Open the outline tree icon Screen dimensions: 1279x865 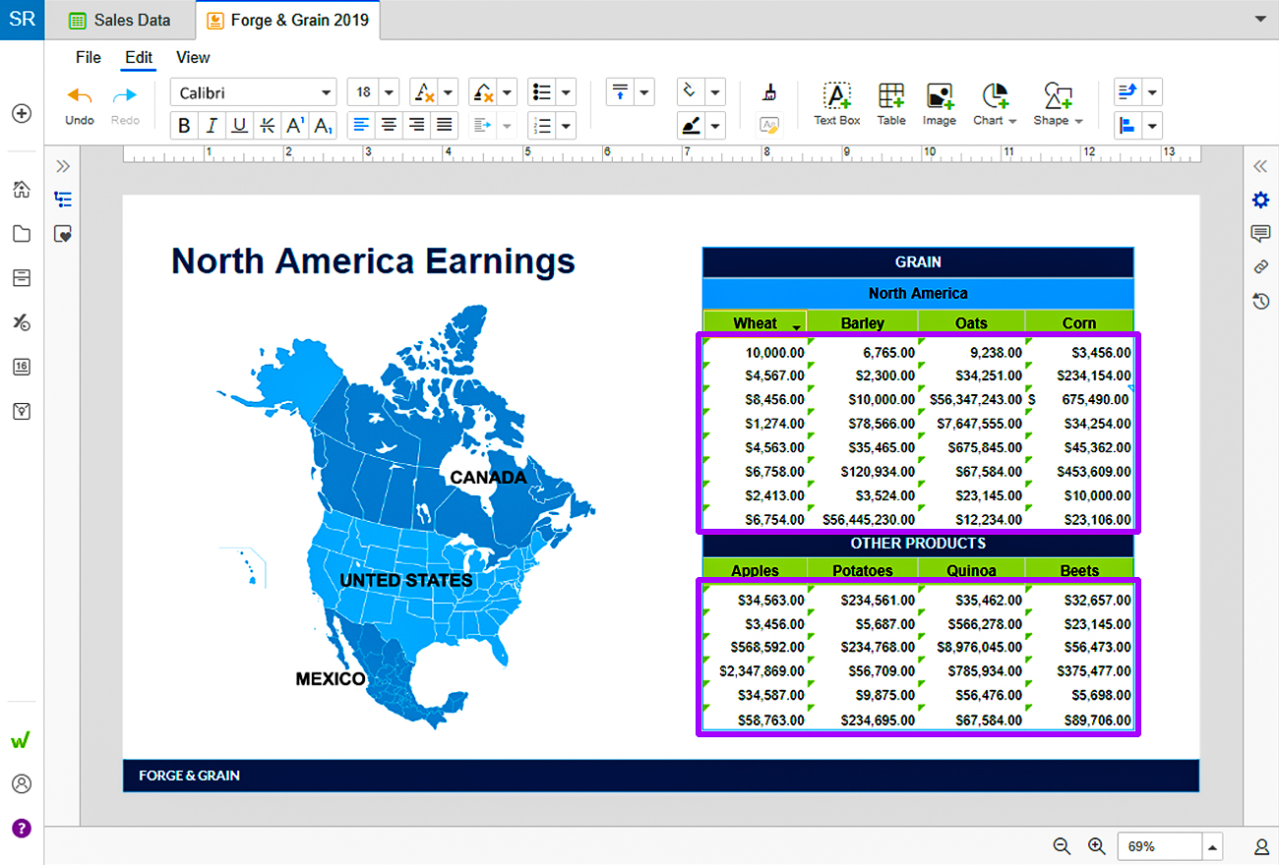click(x=63, y=200)
